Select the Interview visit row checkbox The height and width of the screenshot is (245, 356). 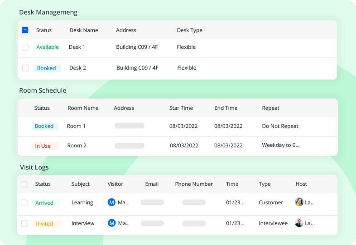pyautogui.click(x=24, y=223)
